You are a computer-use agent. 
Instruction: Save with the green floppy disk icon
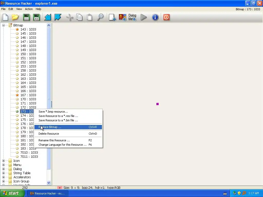[x=26, y=17]
